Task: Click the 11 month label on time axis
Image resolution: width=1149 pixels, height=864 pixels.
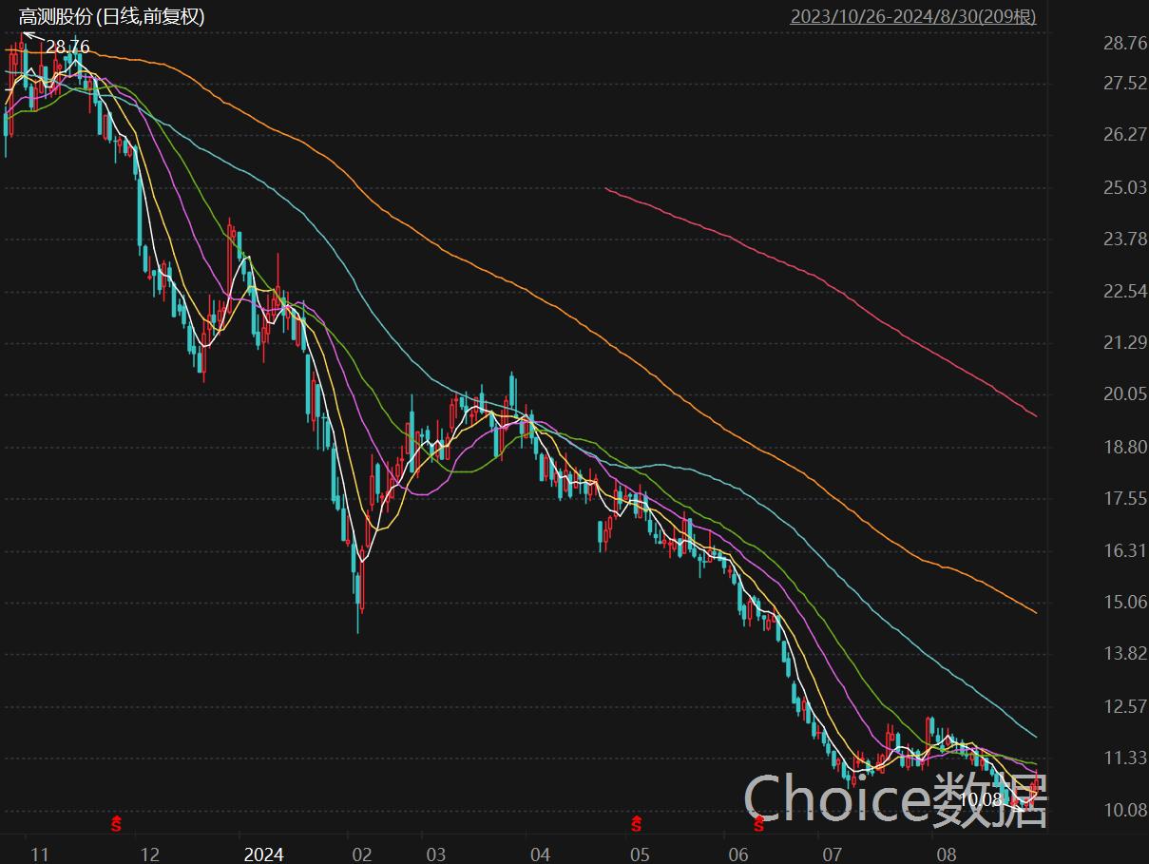Action: coord(39,854)
